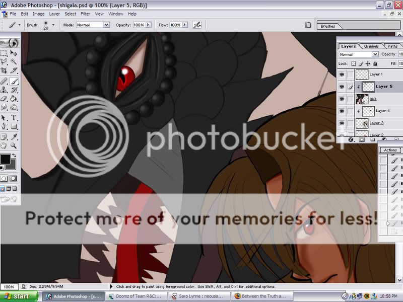Open the tool preset picker arrow
The image size is (403, 302).
tap(19, 25)
